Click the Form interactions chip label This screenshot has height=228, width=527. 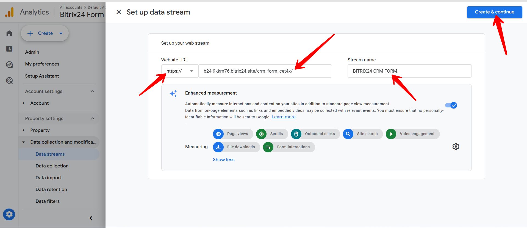(293, 147)
